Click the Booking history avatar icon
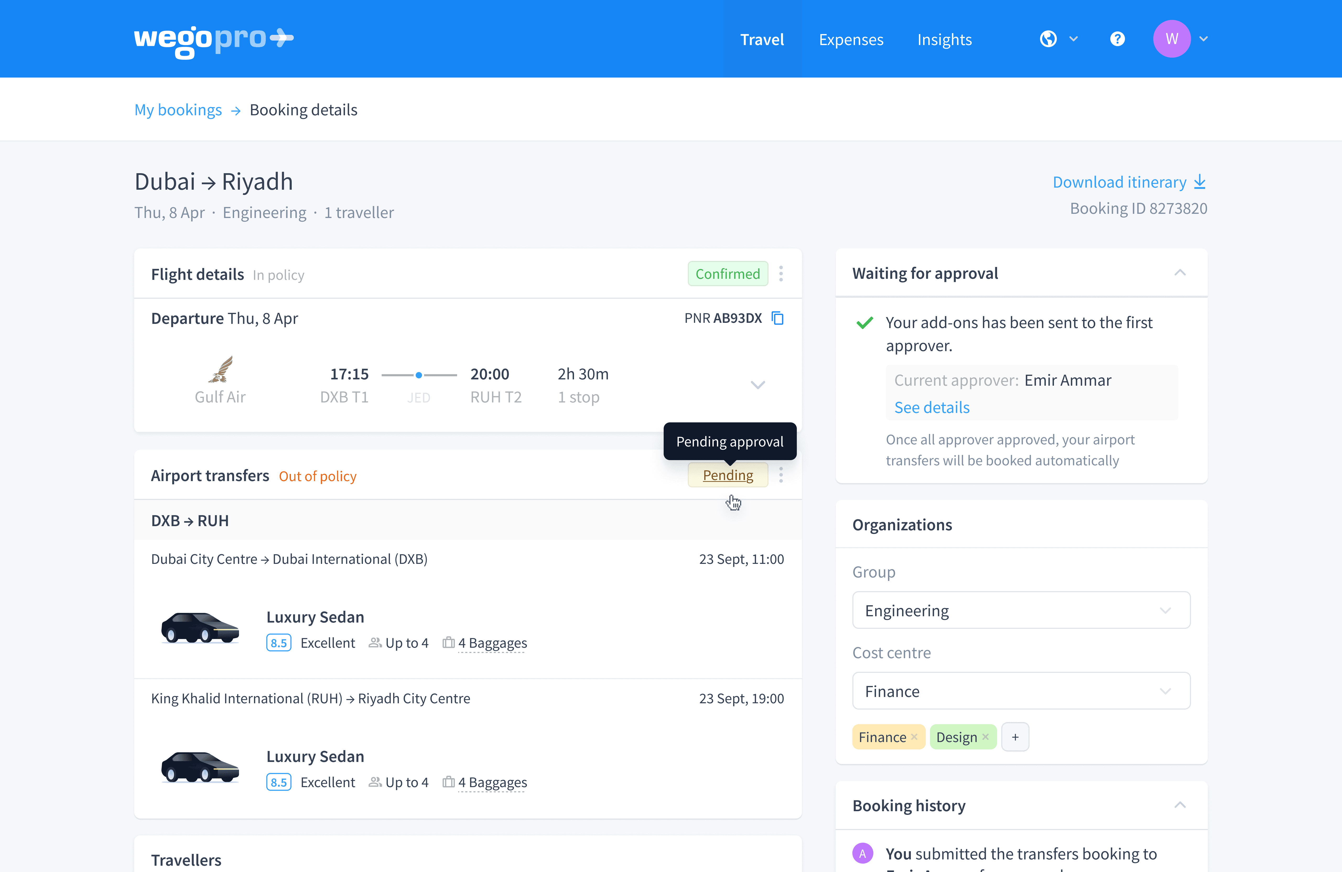The height and width of the screenshot is (872, 1342). (x=863, y=853)
